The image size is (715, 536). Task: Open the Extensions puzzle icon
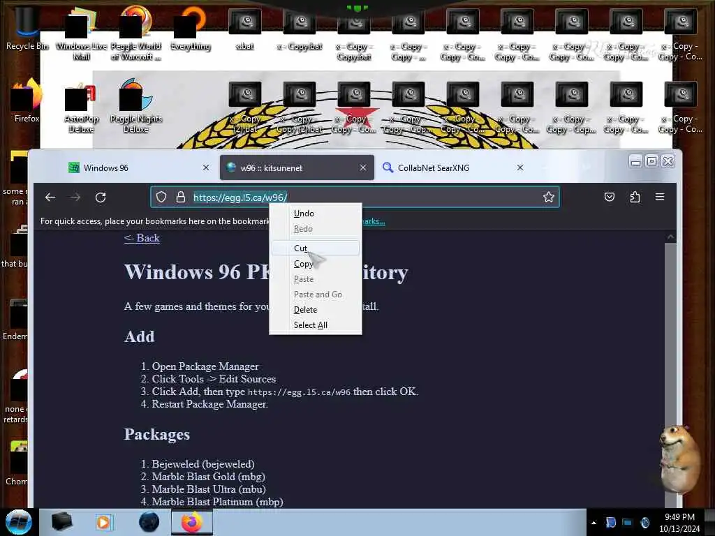[x=635, y=197]
